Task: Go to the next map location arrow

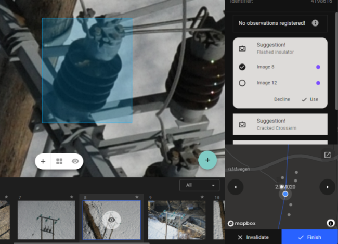Action: [x=327, y=187]
